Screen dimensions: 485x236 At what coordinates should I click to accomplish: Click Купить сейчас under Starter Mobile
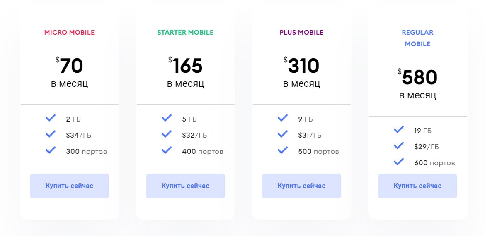[185, 186]
